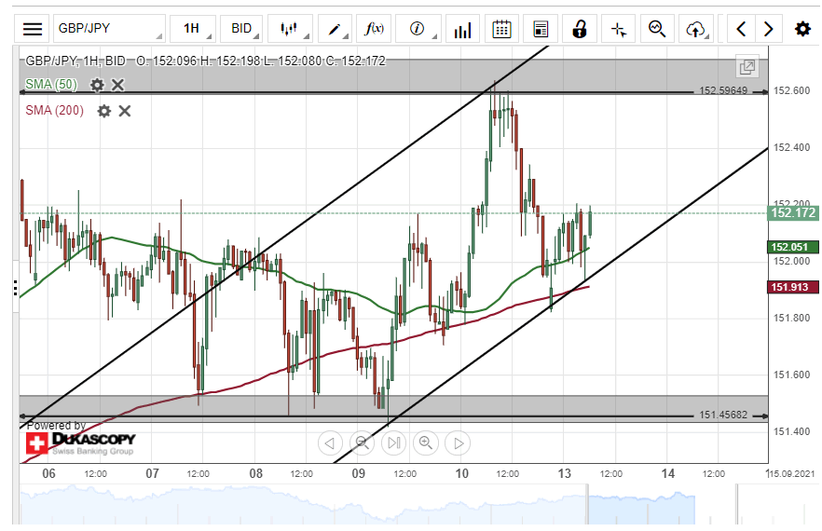The height and width of the screenshot is (531, 822).
Task: Change the 1H timeframe dropdown
Action: 193,28
